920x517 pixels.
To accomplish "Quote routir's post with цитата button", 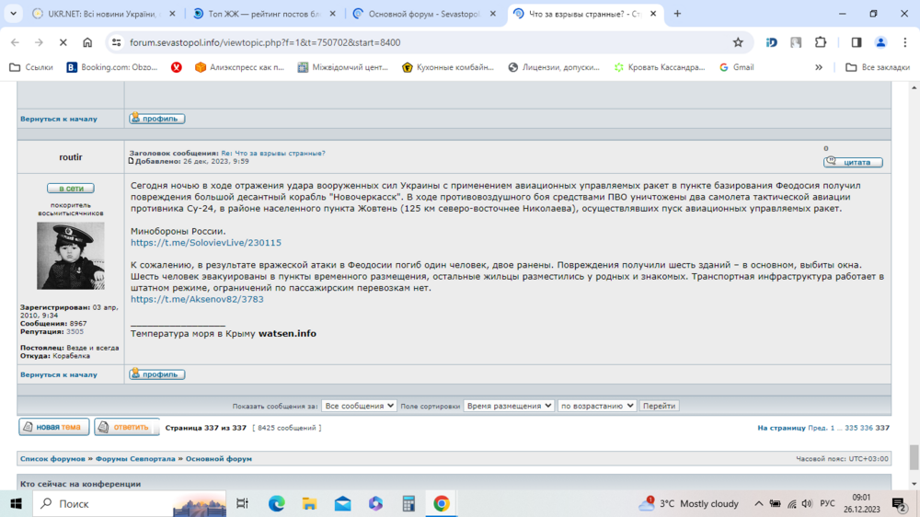I will point(853,162).
